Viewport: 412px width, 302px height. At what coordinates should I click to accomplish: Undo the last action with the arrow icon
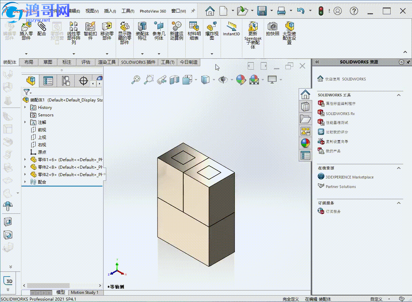301,11
